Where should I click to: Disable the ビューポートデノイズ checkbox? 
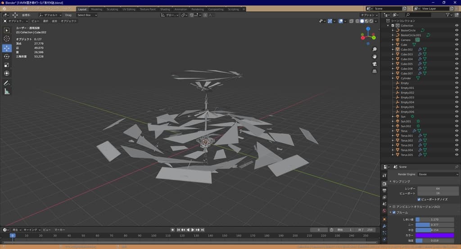pyautogui.click(x=420, y=199)
